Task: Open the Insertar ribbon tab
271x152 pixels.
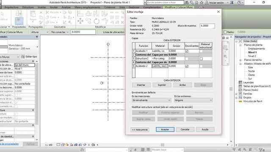Action: tap(42, 7)
